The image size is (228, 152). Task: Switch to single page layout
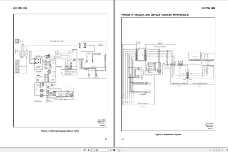210,150
